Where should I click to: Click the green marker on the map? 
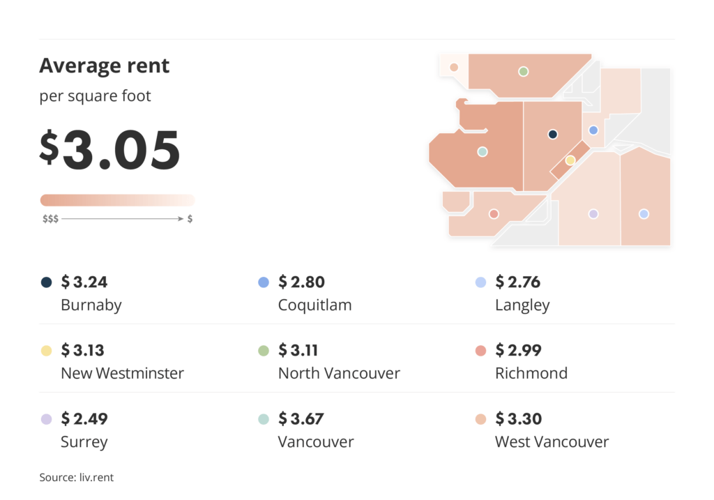(523, 71)
